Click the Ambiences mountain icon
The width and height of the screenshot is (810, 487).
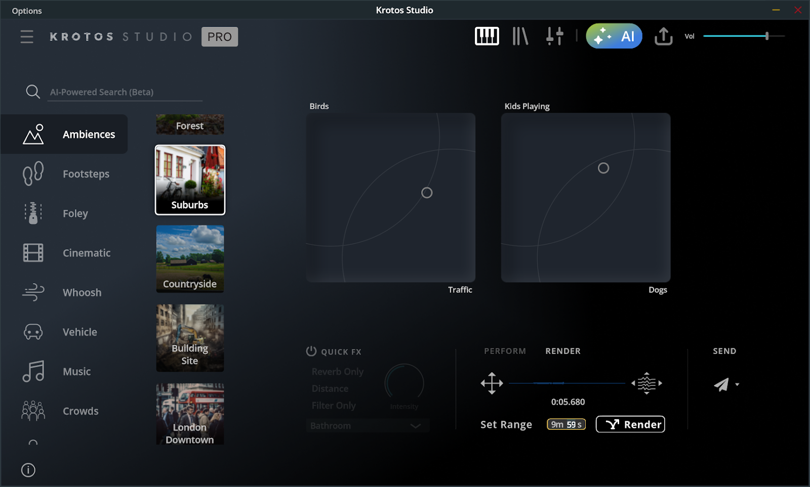[33, 134]
